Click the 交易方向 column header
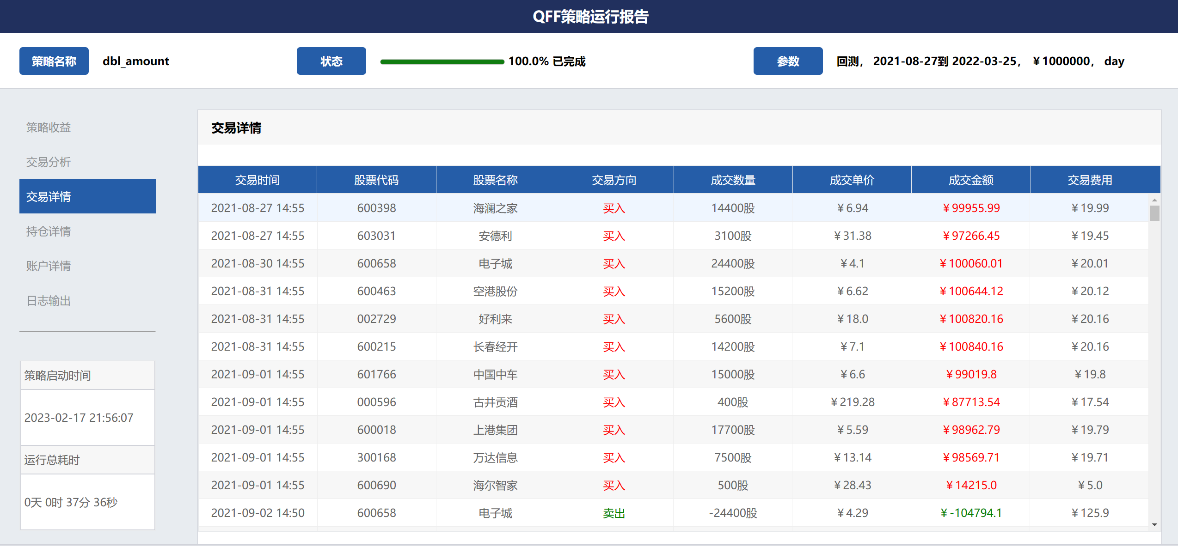Screen dimensions: 1178x553 614,180
